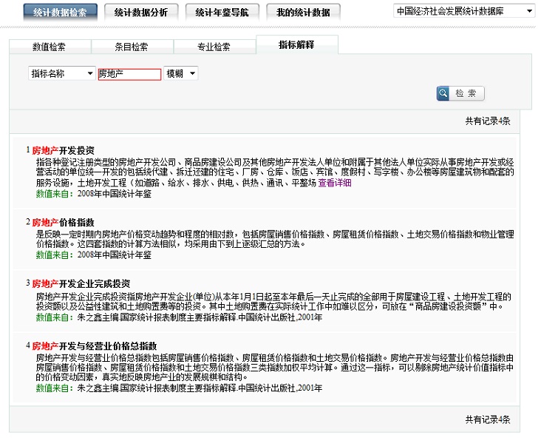Image resolution: width=541 pixels, height=438 pixels.
Task: Open result title 房地产开发企业完成投资
Action: pos(81,283)
